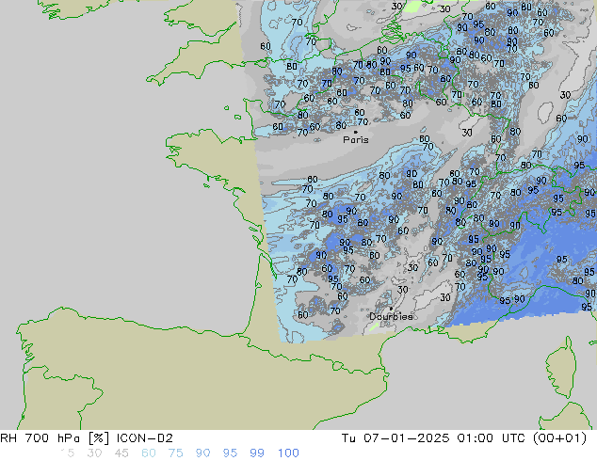
Task: Click the ICON-D2 model name
Action: 145,438
